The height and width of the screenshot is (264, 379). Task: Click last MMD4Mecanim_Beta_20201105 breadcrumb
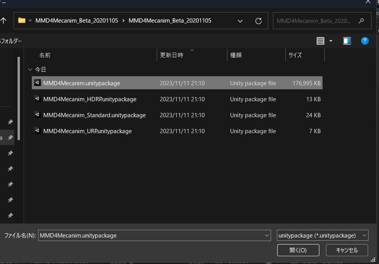(170, 21)
